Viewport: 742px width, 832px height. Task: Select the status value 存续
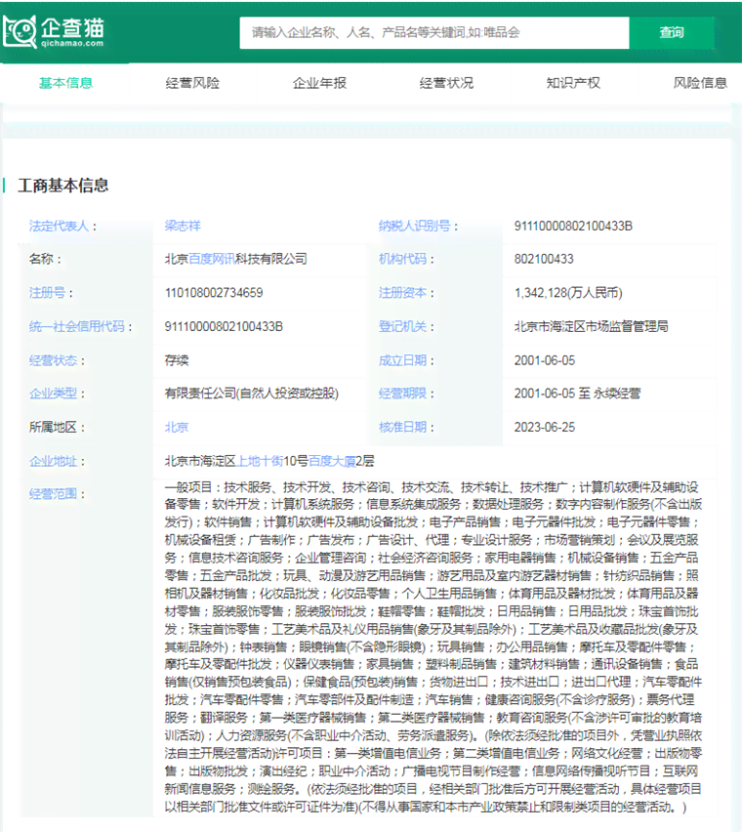click(177, 360)
